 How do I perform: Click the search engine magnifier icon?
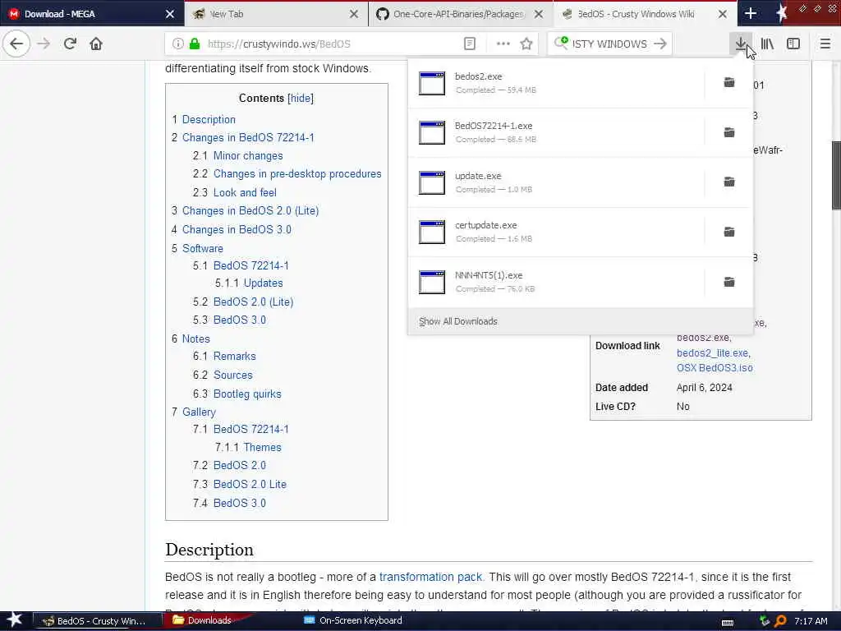(561, 43)
